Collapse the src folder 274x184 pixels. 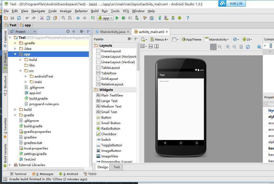click(21, 71)
